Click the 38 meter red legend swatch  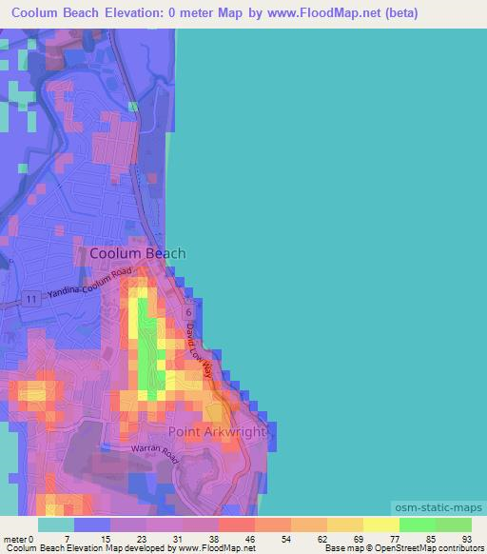click(x=237, y=524)
